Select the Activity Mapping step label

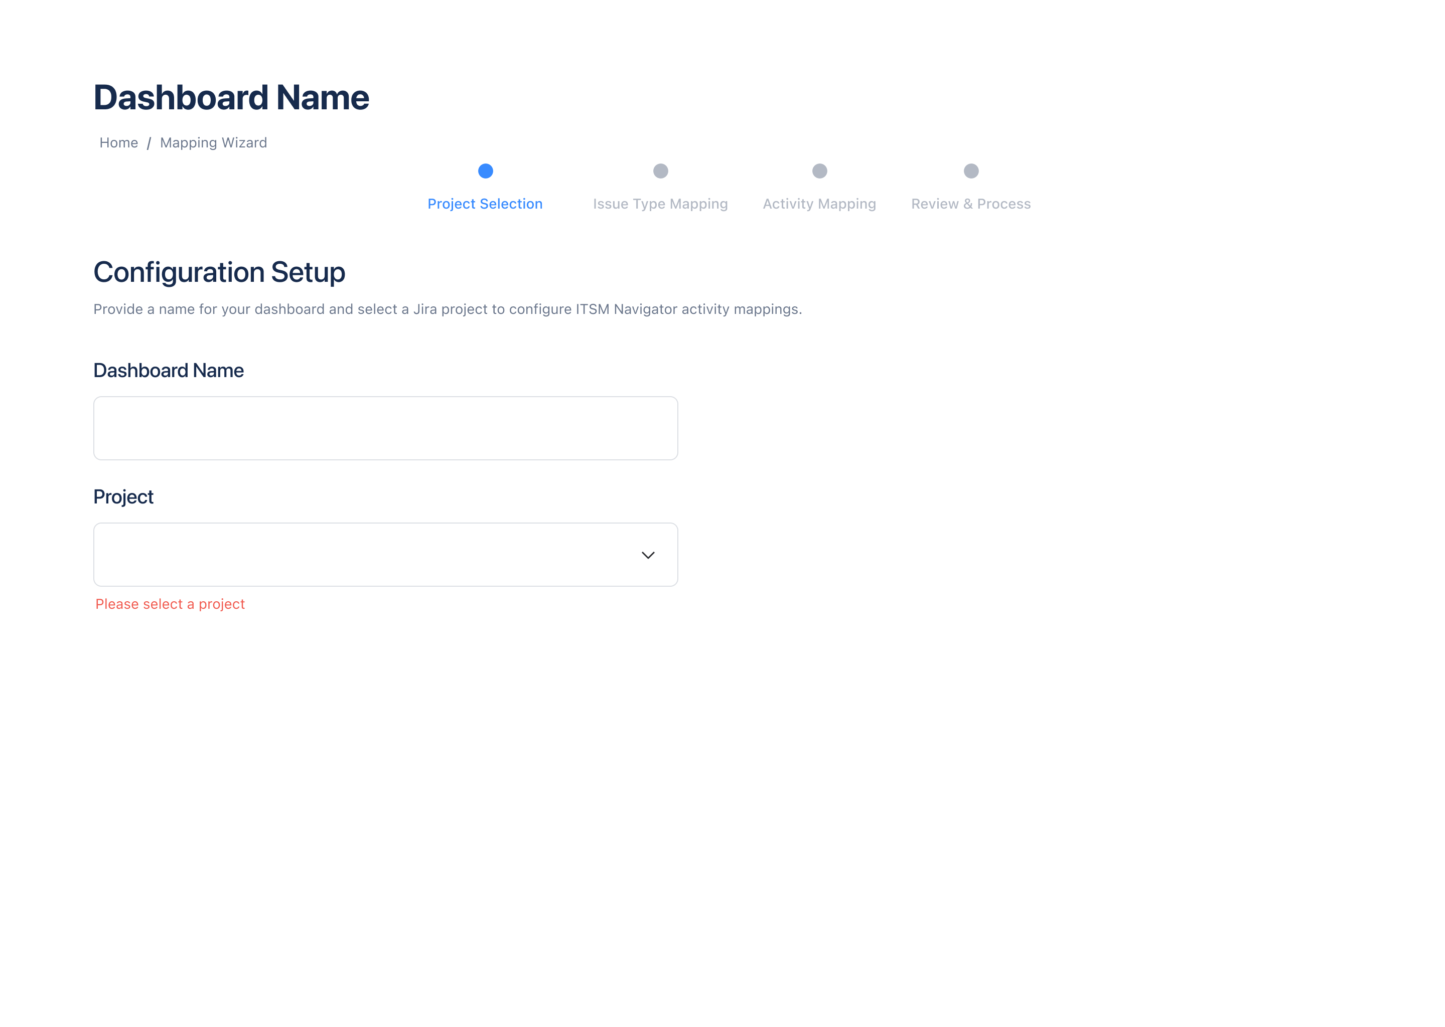click(819, 204)
